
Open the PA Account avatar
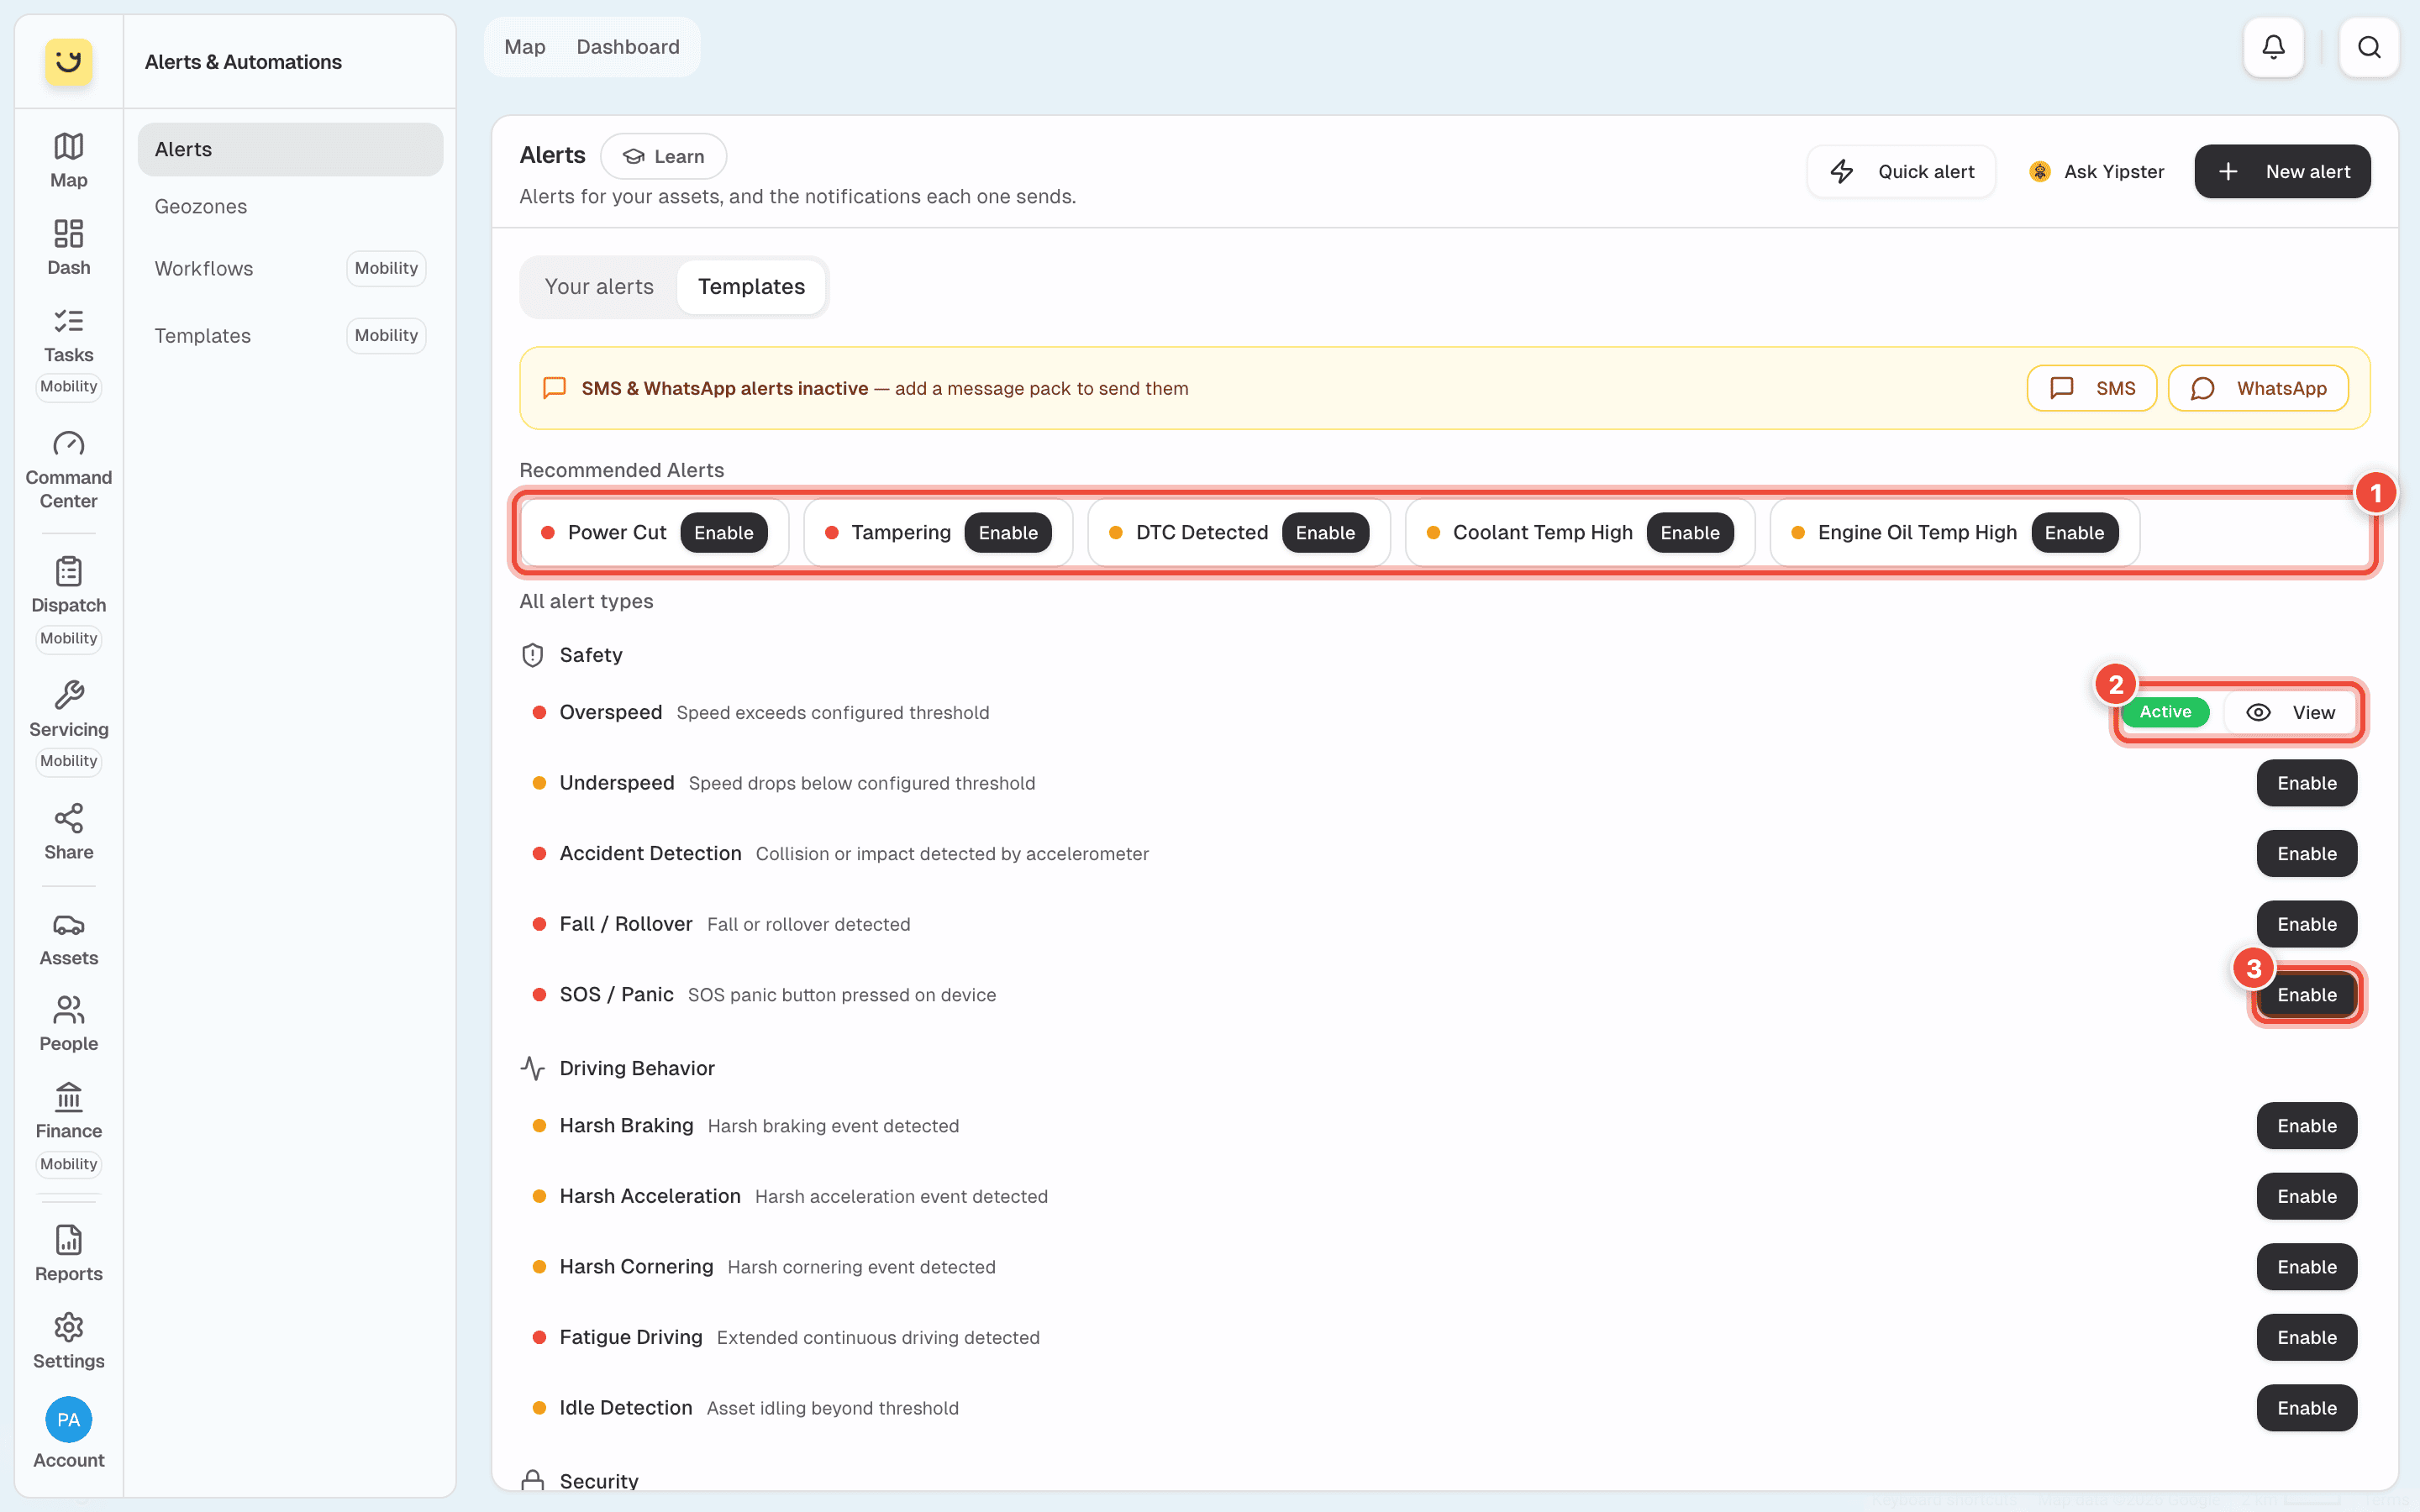(68, 1420)
